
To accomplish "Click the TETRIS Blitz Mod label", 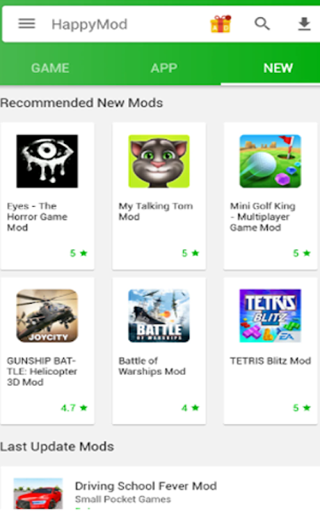I will pos(270,361).
